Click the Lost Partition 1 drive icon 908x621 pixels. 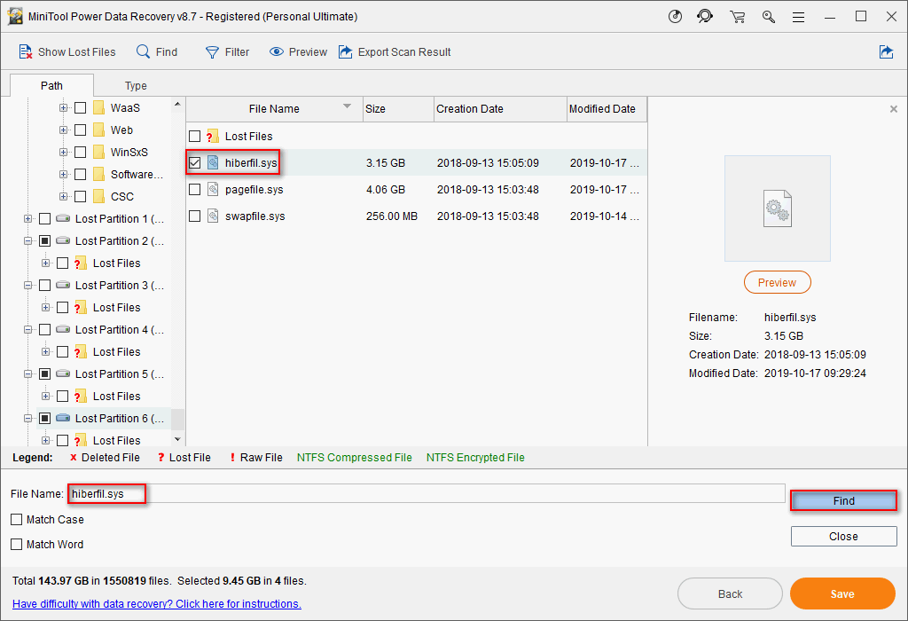[63, 218]
